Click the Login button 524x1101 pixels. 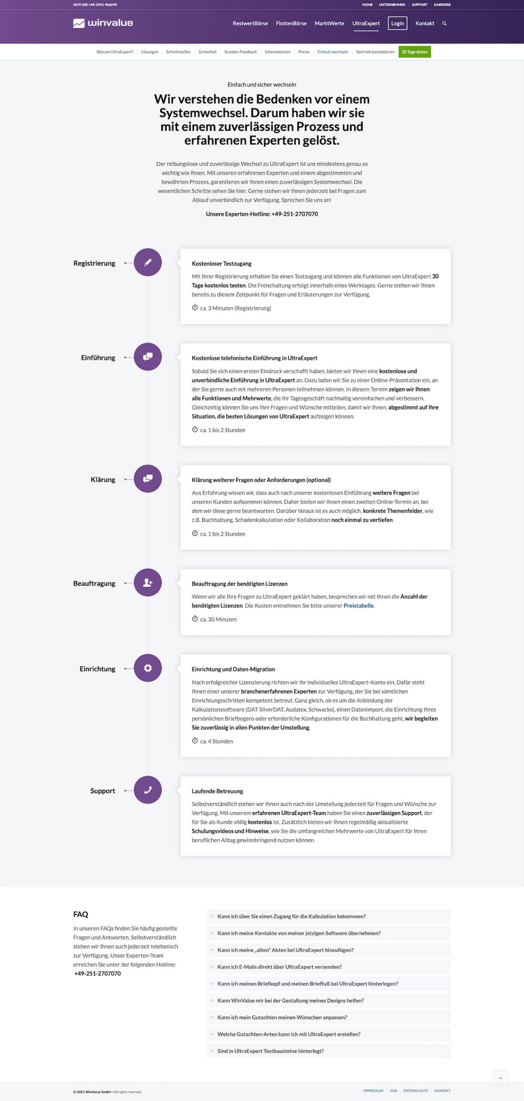[x=398, y=24]
